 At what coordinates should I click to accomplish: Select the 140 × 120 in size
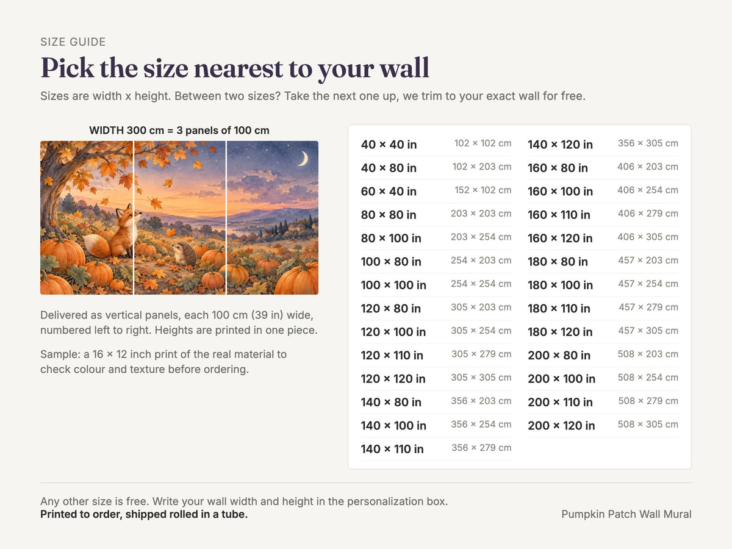click(603, 145)
